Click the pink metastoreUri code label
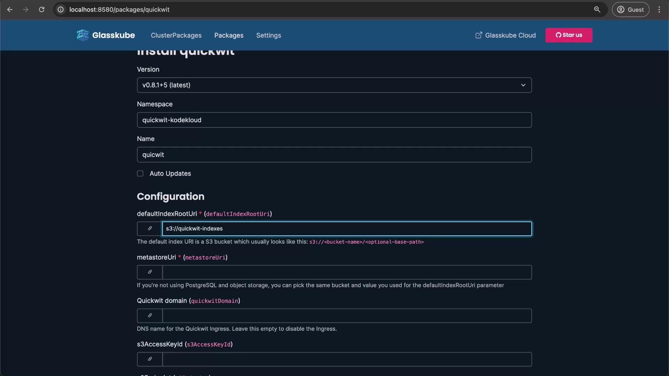Viewport: 669px width, 376px height. coord(205,258)
